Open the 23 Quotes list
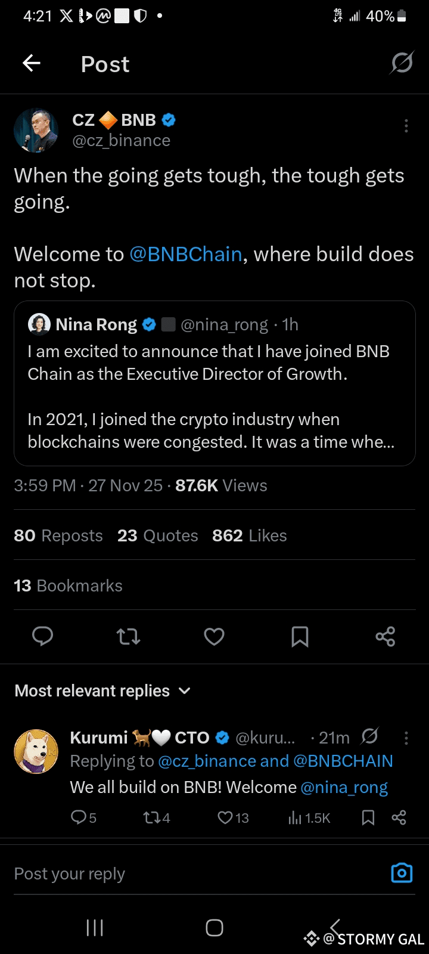Screen dimensions: 429x954 pos(157,535)
